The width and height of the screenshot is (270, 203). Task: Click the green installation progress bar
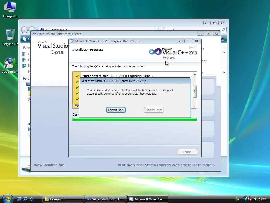pyautogui.click(x=135, y=119)
